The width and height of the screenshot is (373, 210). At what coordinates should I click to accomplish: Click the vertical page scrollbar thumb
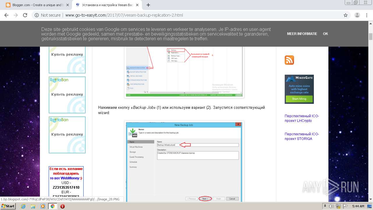[x=371, y=37]
